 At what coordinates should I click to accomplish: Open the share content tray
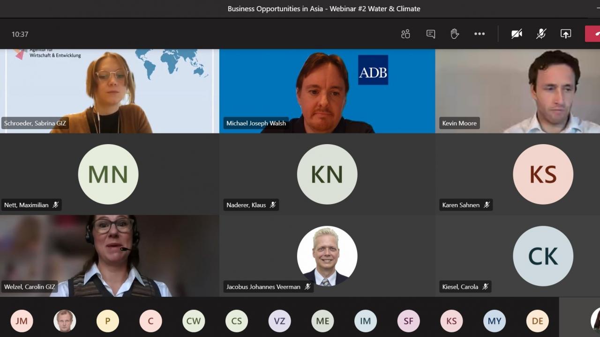pyautogui.click(x=566, y=34)
